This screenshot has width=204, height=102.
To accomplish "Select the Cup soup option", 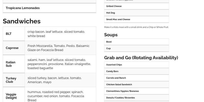I will point(136,48).
